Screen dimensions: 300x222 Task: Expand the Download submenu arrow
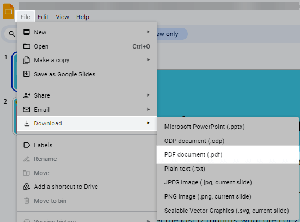(148, 123)
